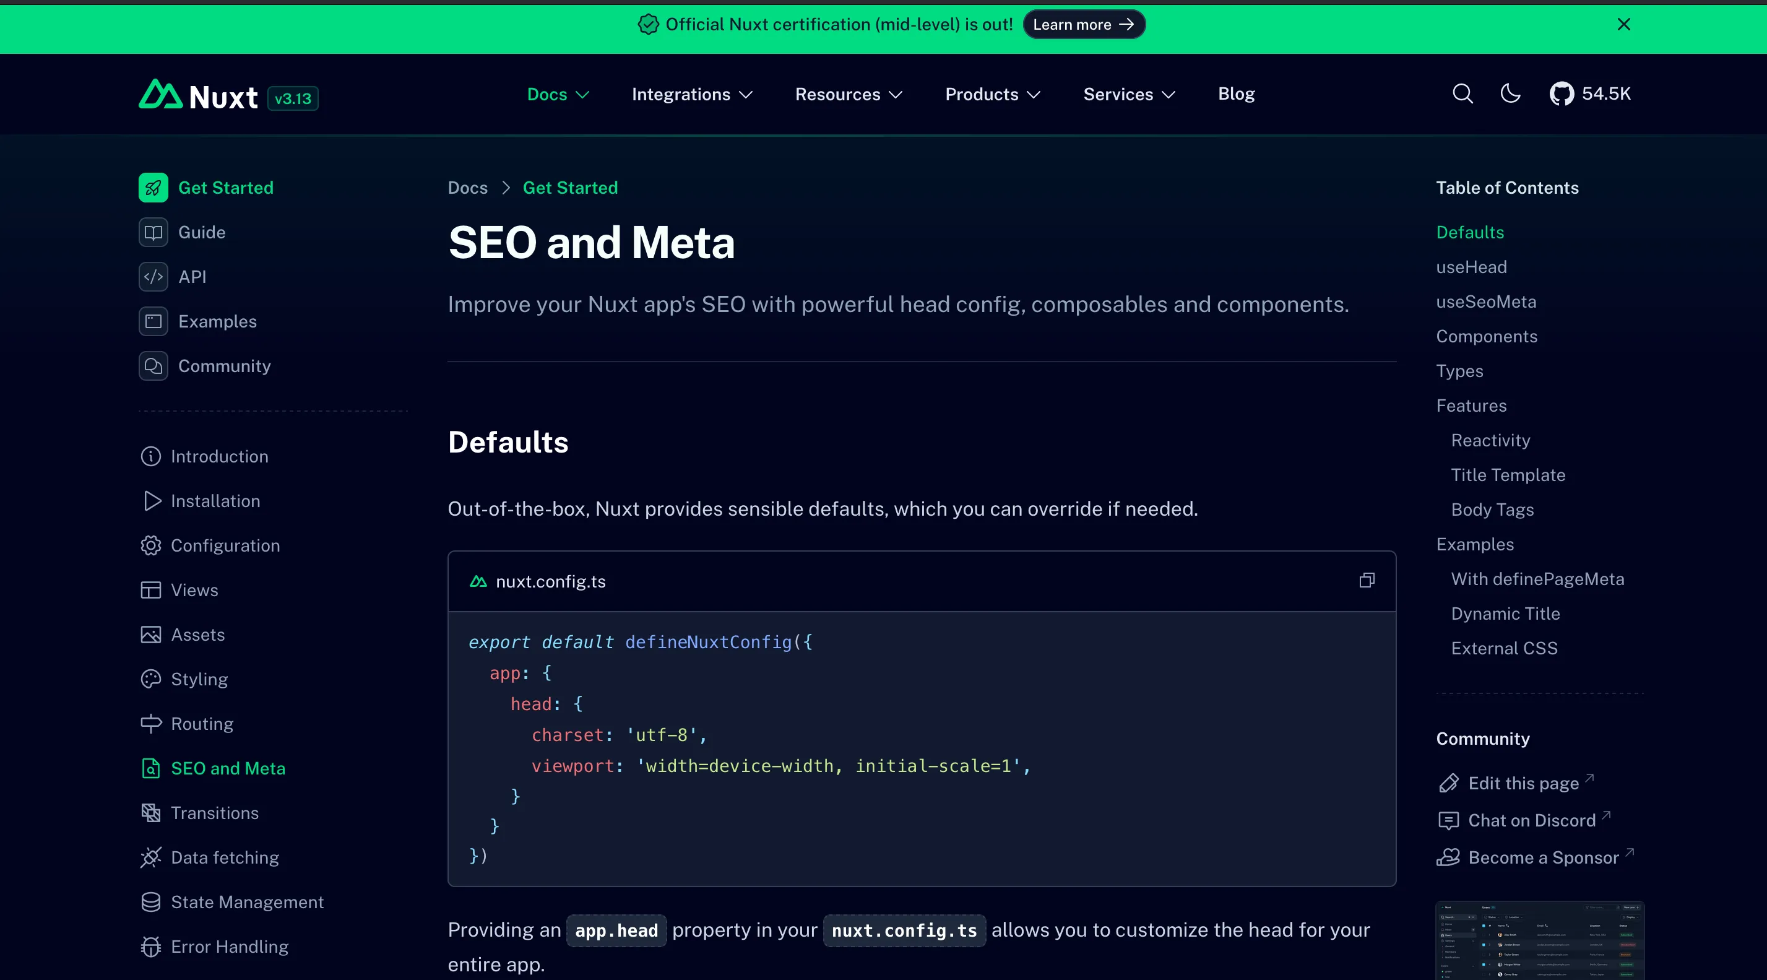Open the v3.13 version badge
The height and width of the screenshot is (980, 1767).
[293, 99]
